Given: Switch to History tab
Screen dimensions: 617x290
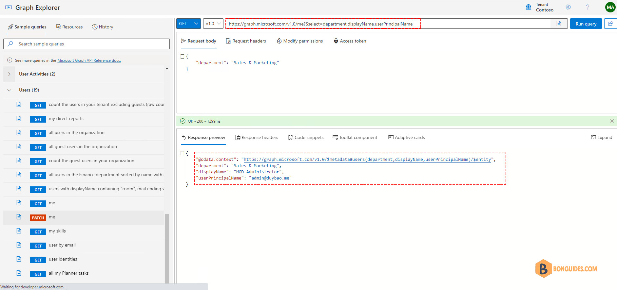Looking at the screenshot, I should (103, 27).
